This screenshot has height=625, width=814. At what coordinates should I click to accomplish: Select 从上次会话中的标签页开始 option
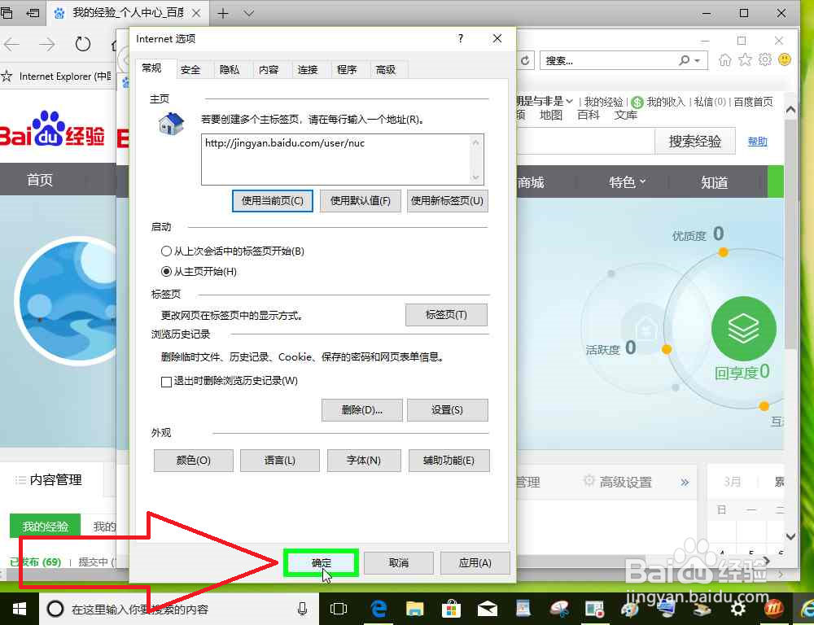point(166,251)
